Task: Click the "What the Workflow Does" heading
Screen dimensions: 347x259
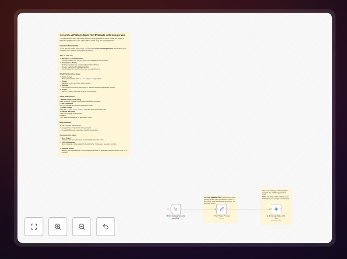Action: click(x=70, y=74)
